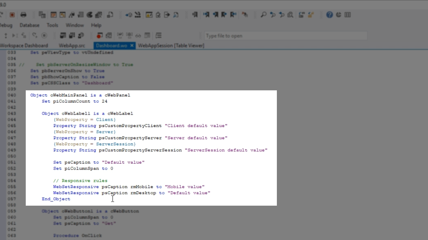Screen dimensions: 428x240
Task: Click the Find in Files icon
Action: [290, 15]
